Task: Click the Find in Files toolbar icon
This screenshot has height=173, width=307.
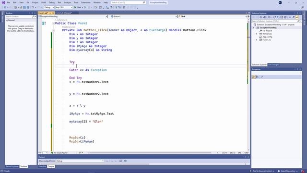Action: (96, 7)
